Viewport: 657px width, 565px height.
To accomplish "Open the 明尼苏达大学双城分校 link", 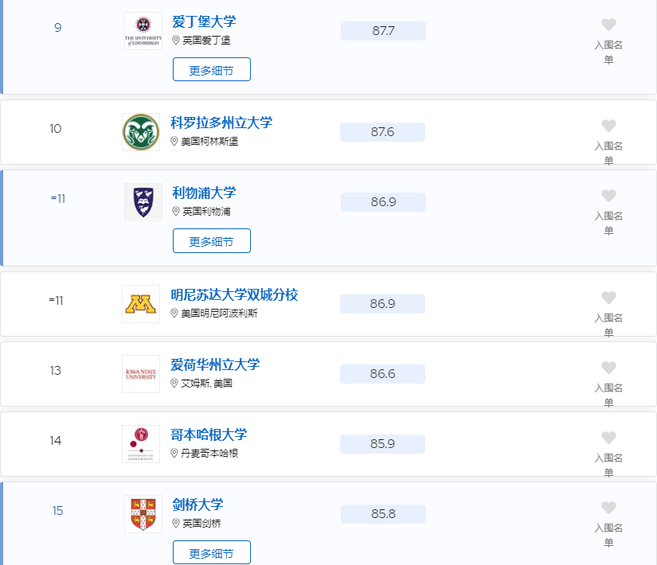I will pos(234,295).
